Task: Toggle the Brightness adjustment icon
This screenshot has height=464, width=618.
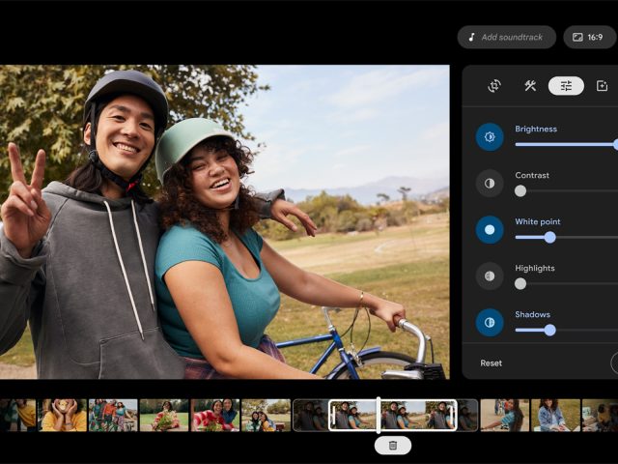Action: pyautogui.click(x=490, y=136)
